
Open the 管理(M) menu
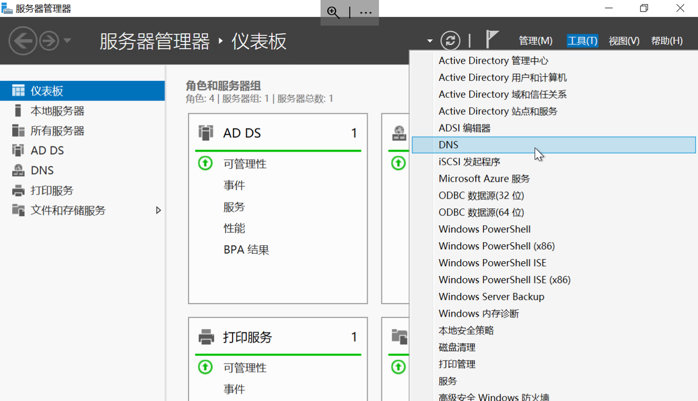(x=535, y=40)
